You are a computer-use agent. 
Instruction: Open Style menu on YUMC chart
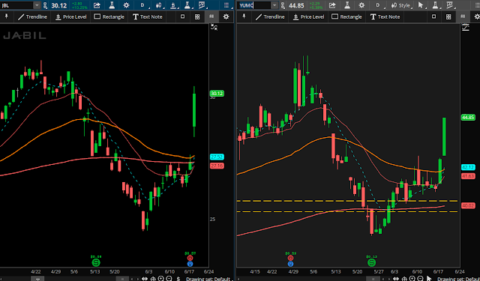tap(401, 5)
